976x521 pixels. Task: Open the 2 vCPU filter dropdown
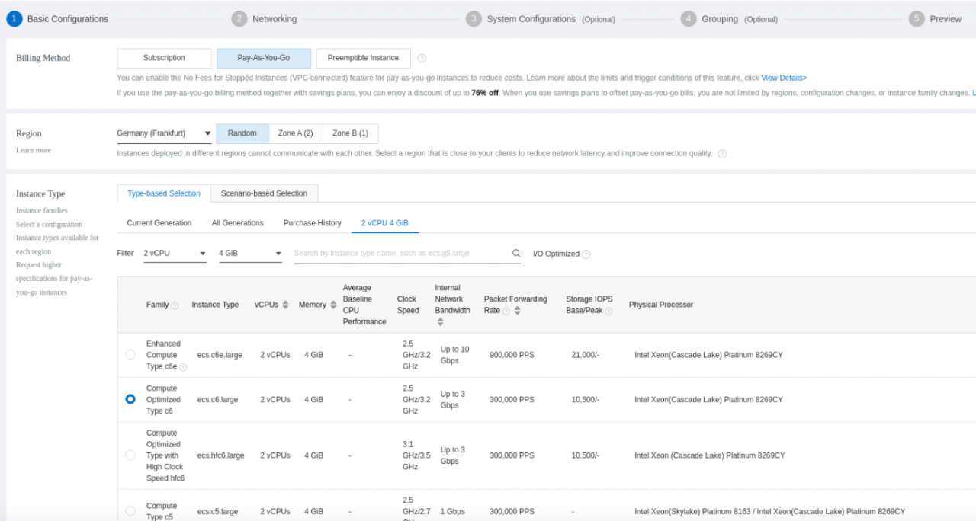coord(175,254)
